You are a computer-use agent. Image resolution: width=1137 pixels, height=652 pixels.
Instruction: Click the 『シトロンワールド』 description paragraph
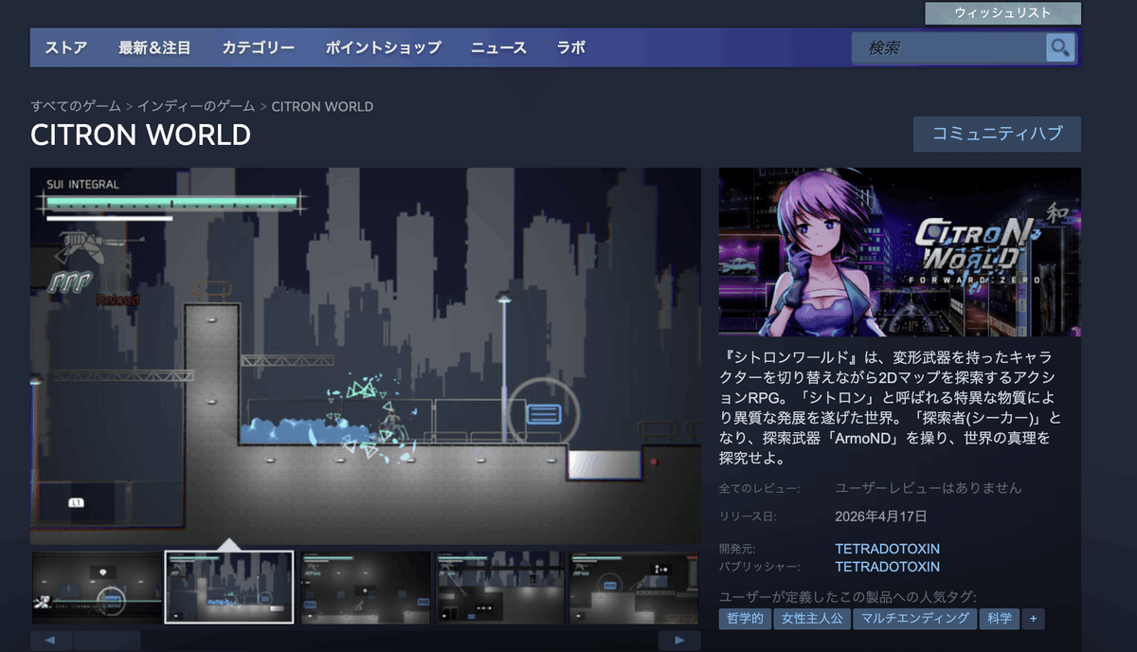click(x=893, y=407)
